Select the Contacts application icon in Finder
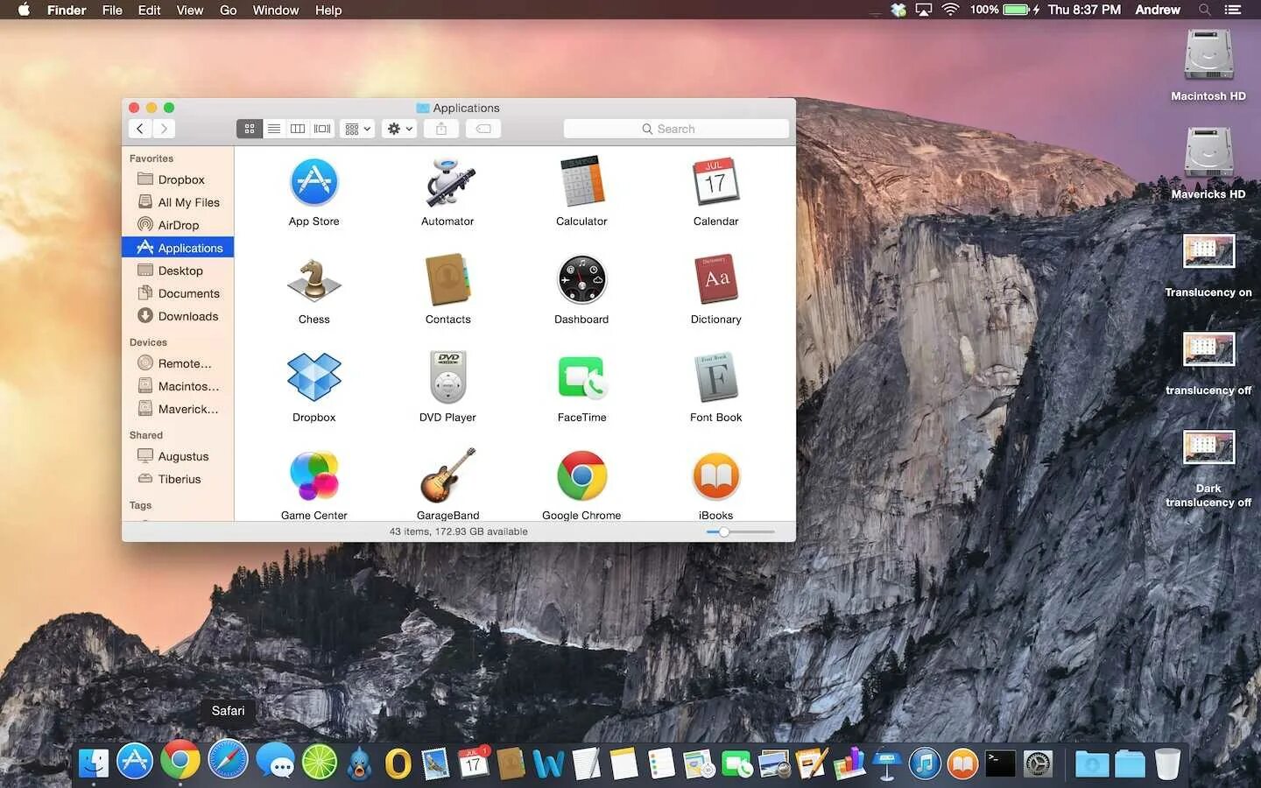This screenshot has height=788, width=1261. 448,279
